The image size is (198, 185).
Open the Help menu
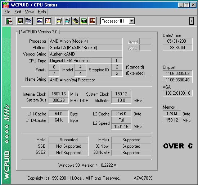click(42, 12)
